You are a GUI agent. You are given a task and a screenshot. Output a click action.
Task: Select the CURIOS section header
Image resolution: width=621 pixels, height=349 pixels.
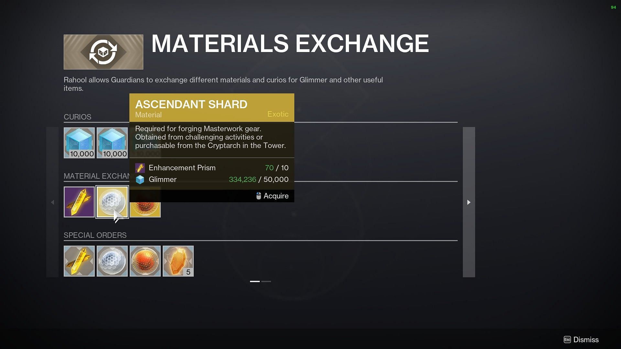[77, 116]
